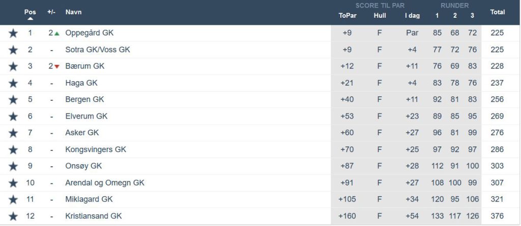Star the Elverum GK team
Image resolution: width=521 pixels, height=226 pixels.
click(13, 117)
